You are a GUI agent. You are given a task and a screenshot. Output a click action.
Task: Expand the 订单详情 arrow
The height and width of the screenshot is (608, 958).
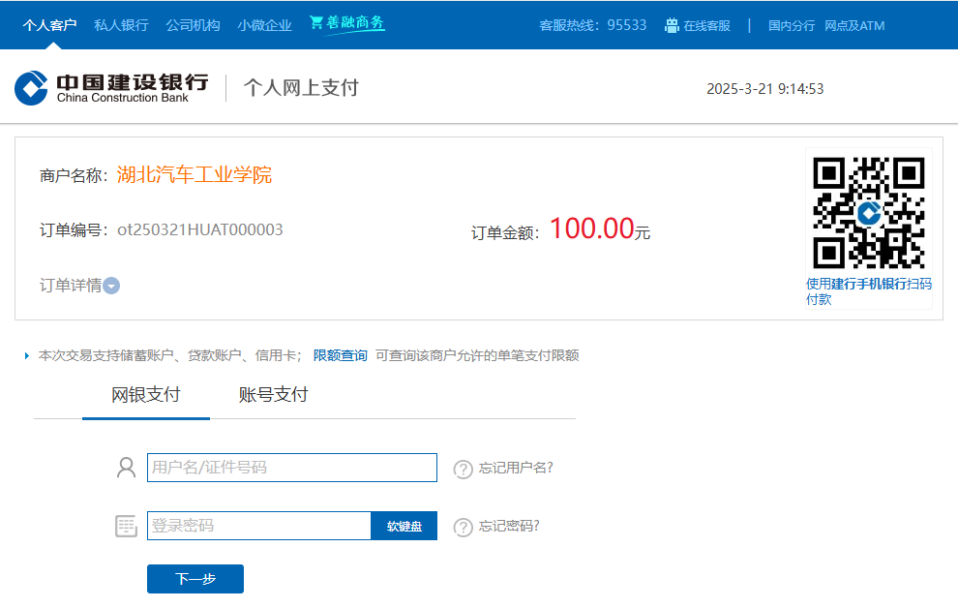pyautogui.click(x=111, y=286)
